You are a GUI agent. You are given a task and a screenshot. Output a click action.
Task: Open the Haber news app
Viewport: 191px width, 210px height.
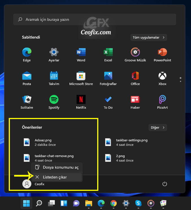pos(135,102)
